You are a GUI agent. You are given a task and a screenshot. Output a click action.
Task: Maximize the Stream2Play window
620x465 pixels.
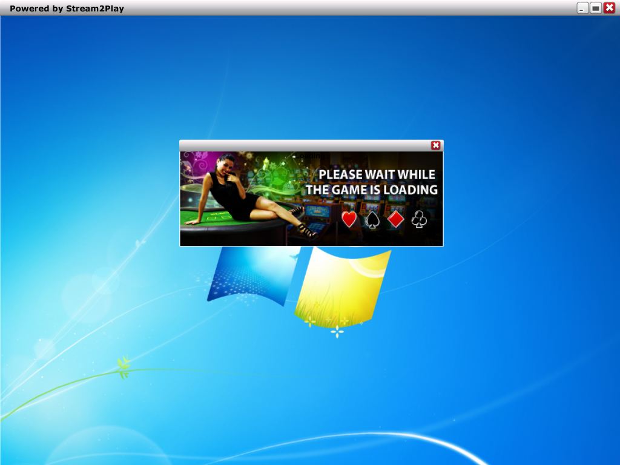[596, 8]
